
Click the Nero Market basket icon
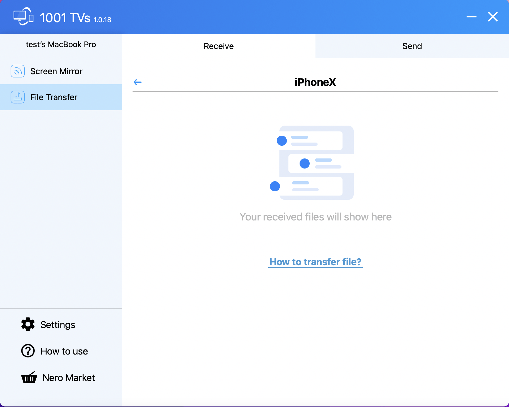(x=29, y=377)
